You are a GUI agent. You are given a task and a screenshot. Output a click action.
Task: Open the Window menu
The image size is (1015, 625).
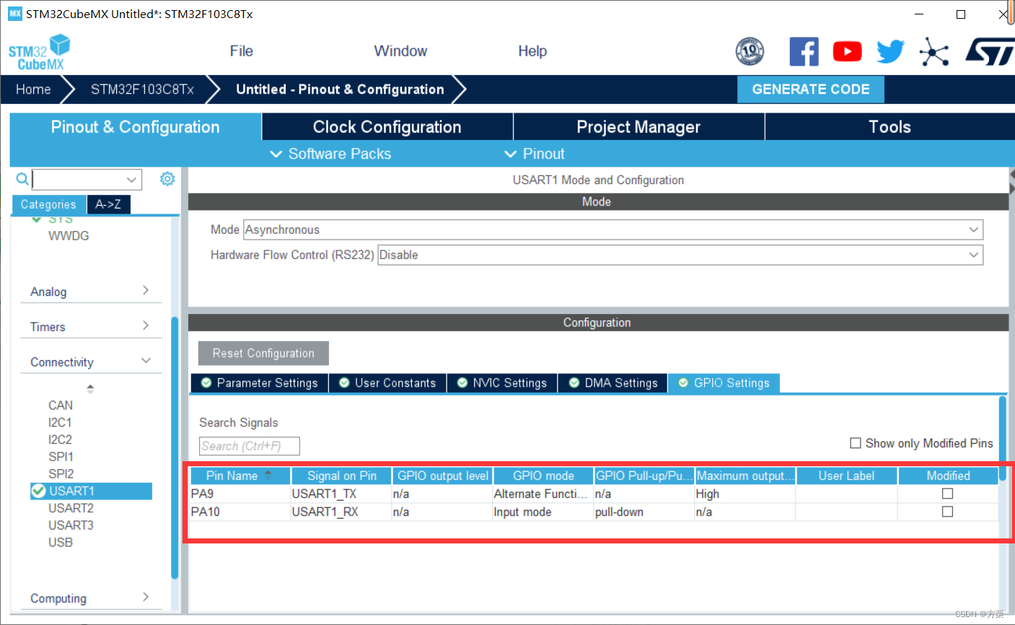pos(400,51)
